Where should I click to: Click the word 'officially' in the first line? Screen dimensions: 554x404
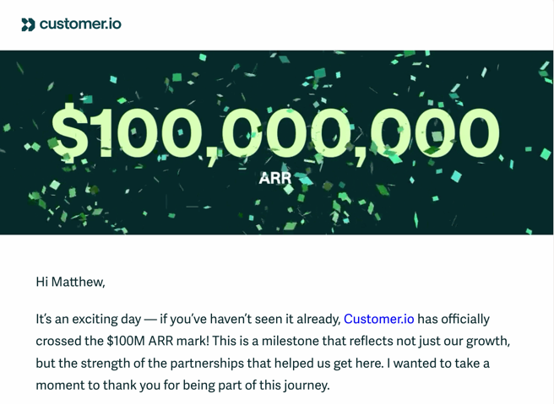(x=462, y=319)
